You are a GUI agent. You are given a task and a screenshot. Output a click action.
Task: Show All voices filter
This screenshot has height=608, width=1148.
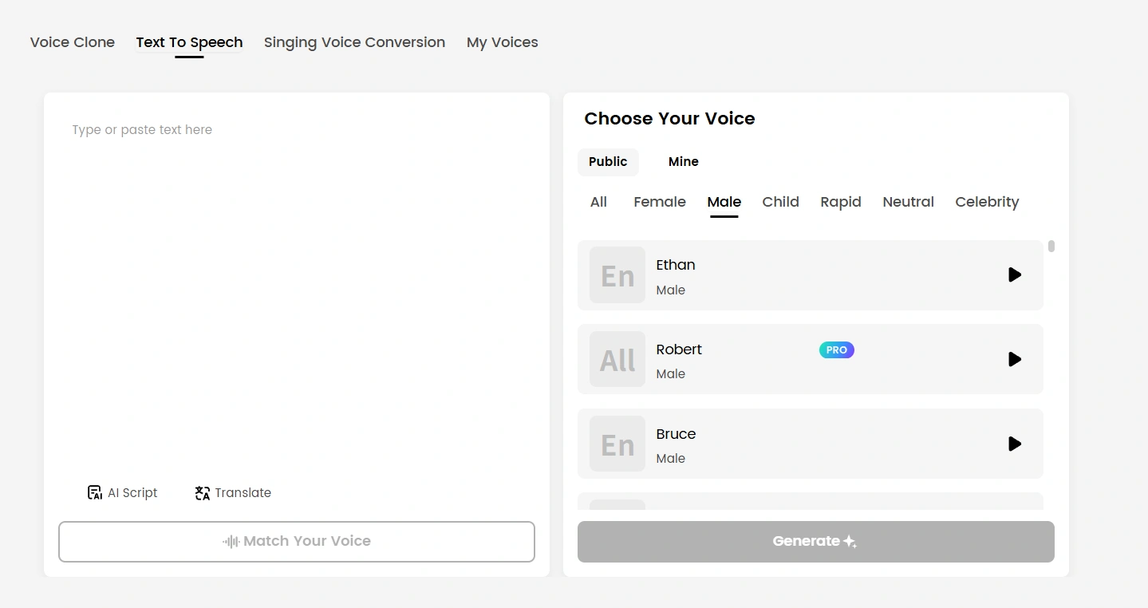pyautogui.click(x=598, y=202)
